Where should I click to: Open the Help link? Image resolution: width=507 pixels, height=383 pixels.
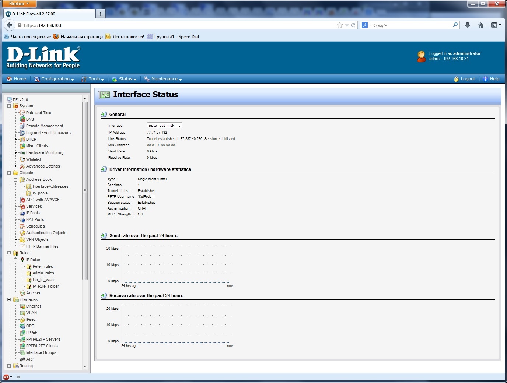point(491,79)
